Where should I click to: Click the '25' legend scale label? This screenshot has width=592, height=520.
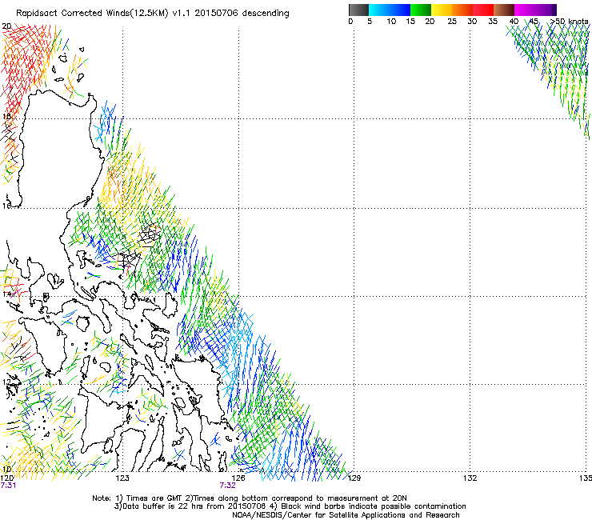(452, 22)
